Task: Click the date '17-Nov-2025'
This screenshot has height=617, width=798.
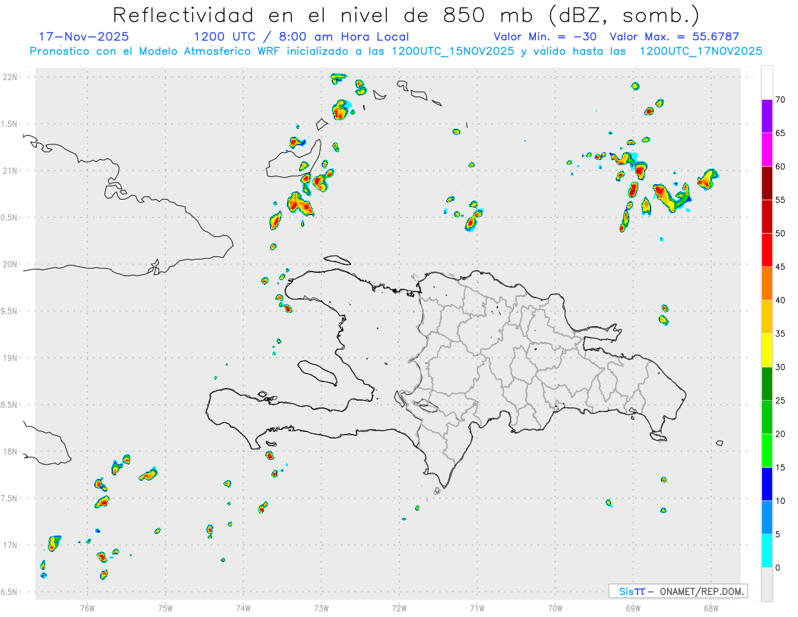Action: (84, 37)
